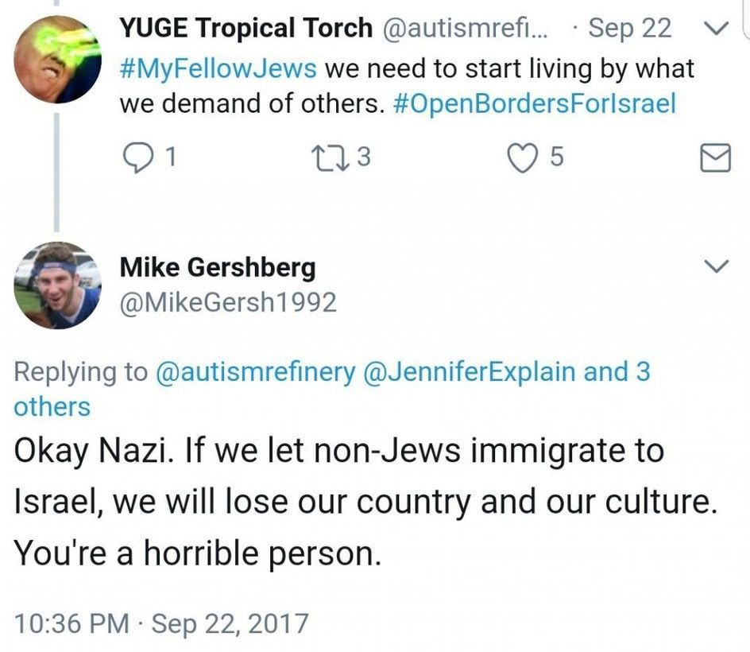The width and height of the screenshot is (750, 652).
Task: Open the @MikeGersh1992 handle
Action: coord(228,303)
